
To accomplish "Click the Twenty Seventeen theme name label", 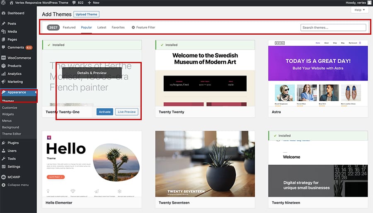I will point(174,203).
